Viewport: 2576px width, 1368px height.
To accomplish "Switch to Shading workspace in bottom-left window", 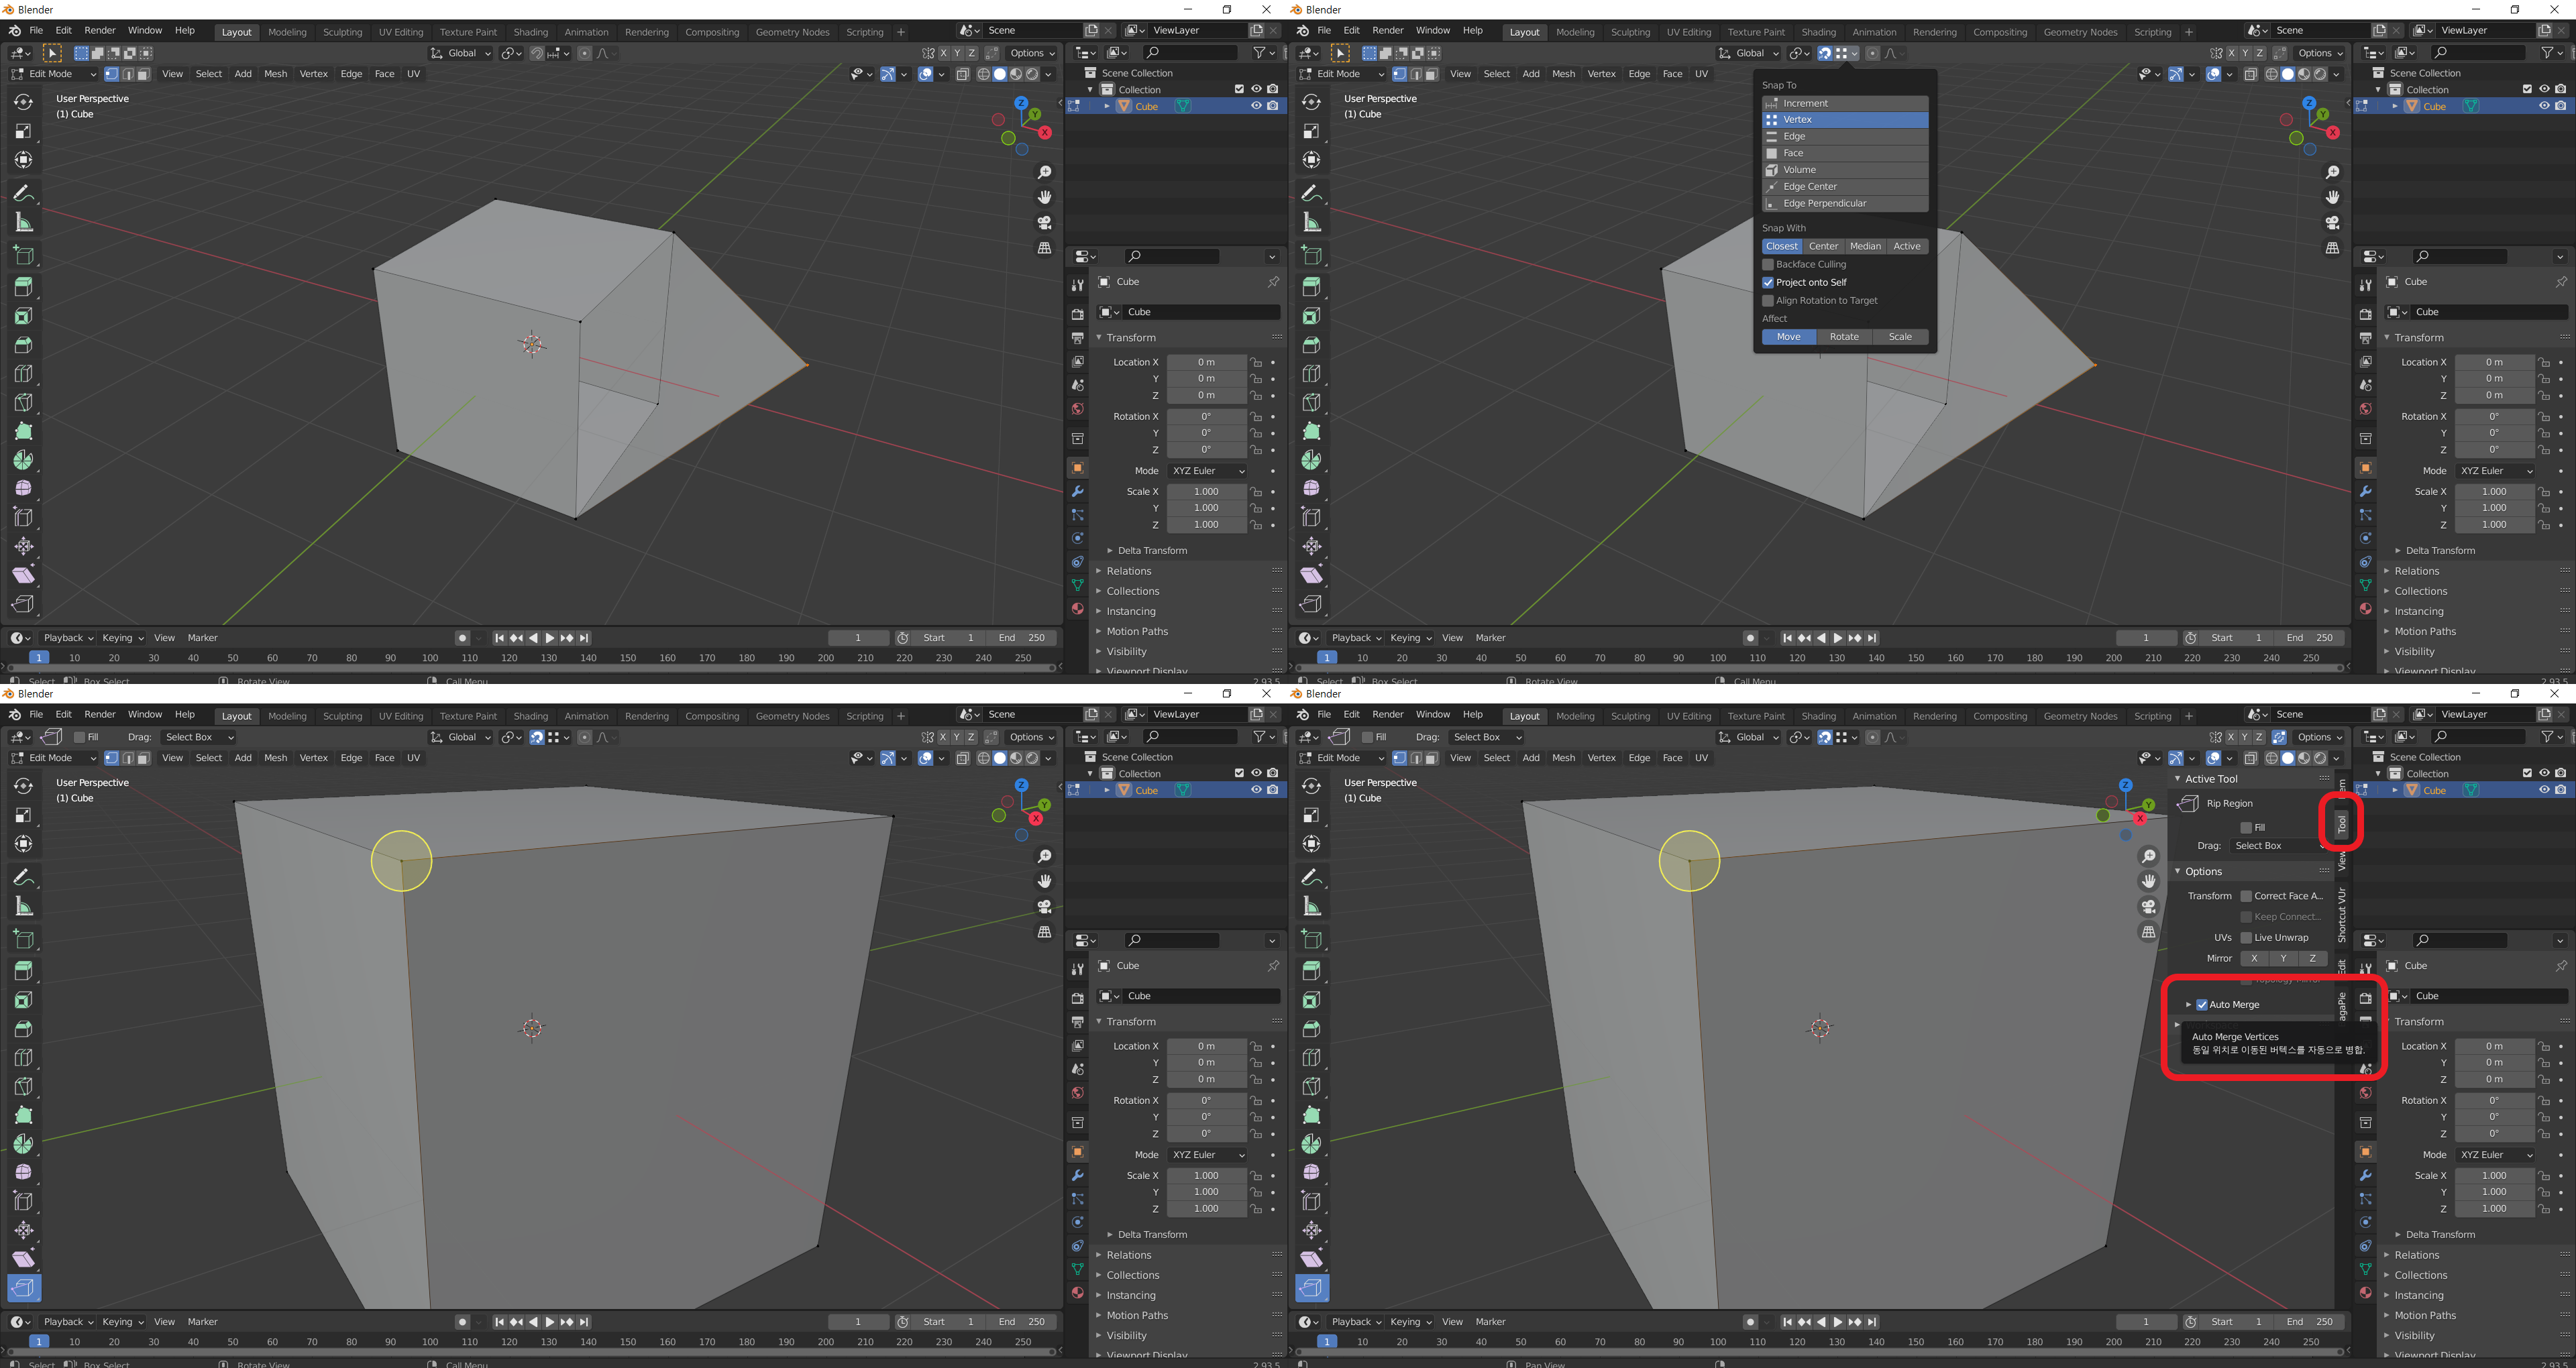I will click(530, 716).
